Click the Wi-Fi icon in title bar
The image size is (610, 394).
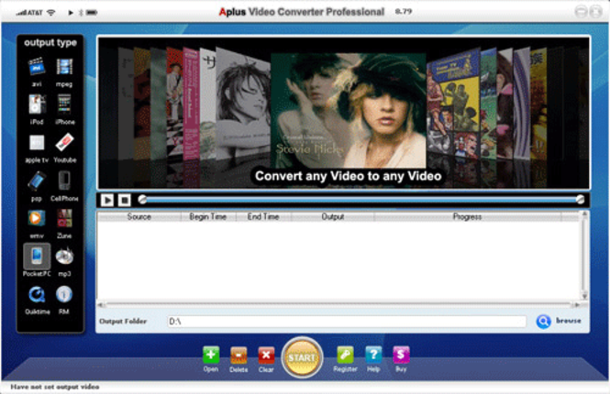[51, 13]
